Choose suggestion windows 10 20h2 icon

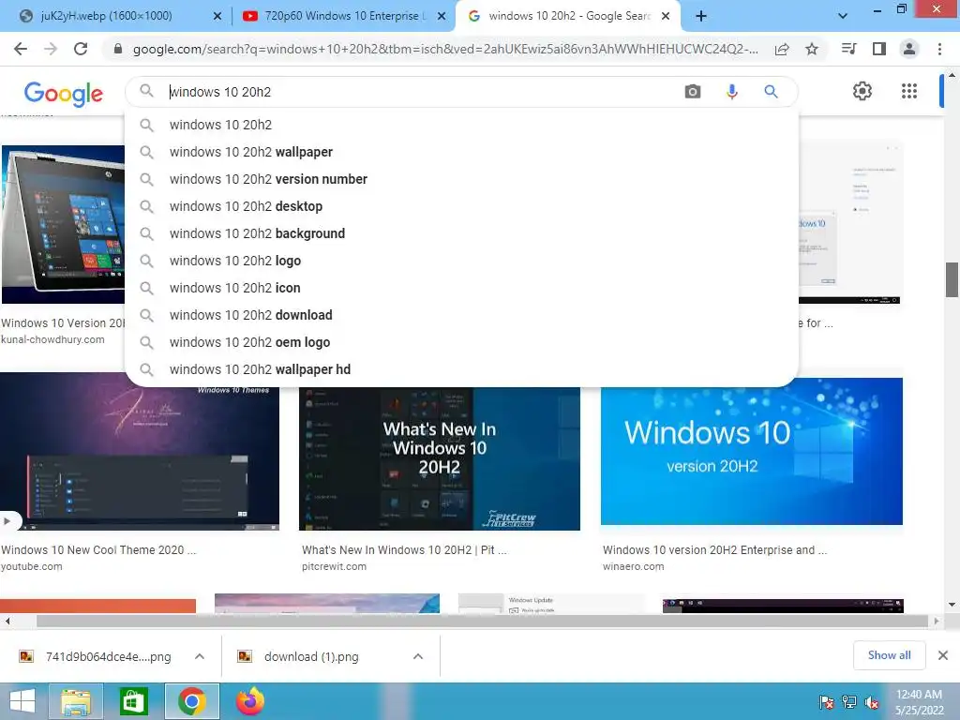point(461,288)
